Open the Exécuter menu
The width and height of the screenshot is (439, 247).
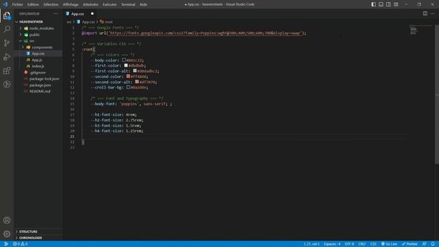coord(110,4)
